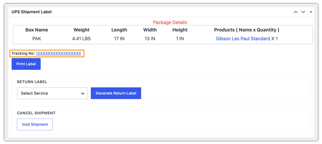Click the Width column header

click(150, 30)
